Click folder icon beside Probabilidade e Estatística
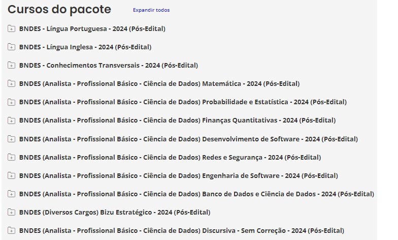Screen dimensions: 398x240 12,102
